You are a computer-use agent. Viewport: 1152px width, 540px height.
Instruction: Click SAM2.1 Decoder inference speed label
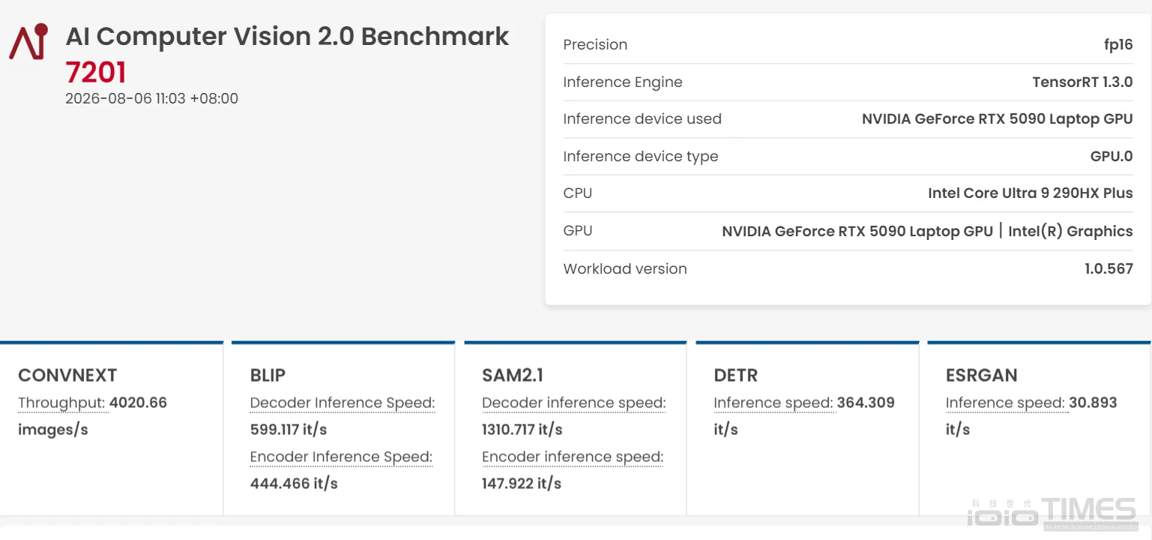(574, 403)
